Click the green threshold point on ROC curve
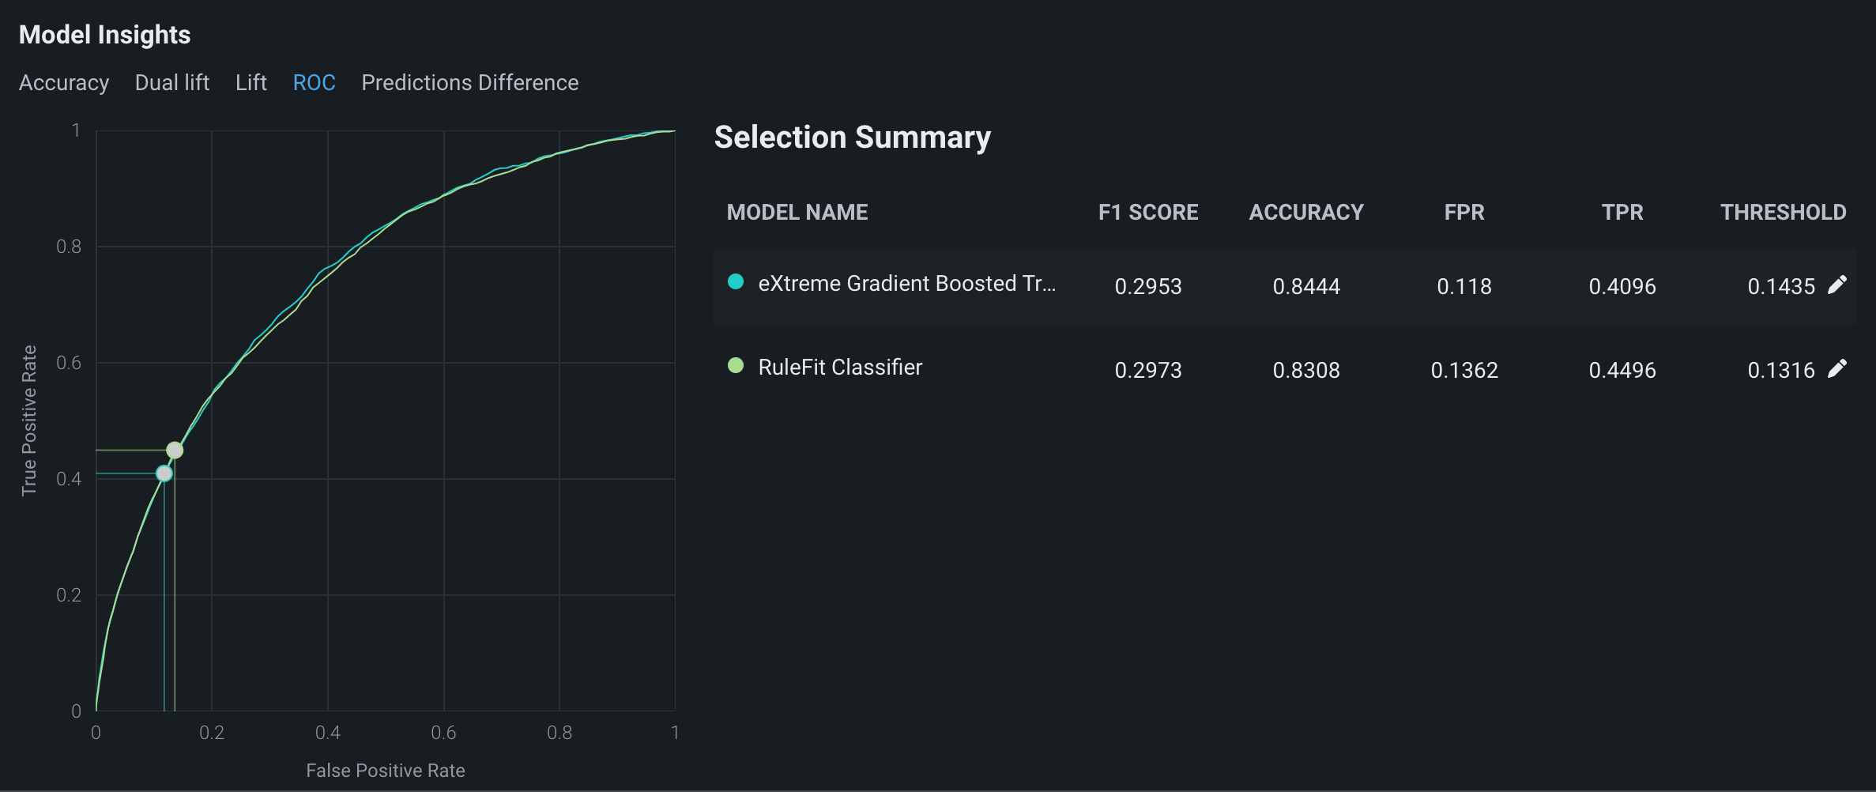 coord(175,451)
